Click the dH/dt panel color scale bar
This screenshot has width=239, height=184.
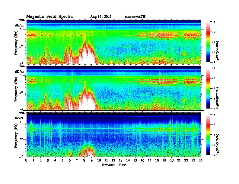pos(208,42)
